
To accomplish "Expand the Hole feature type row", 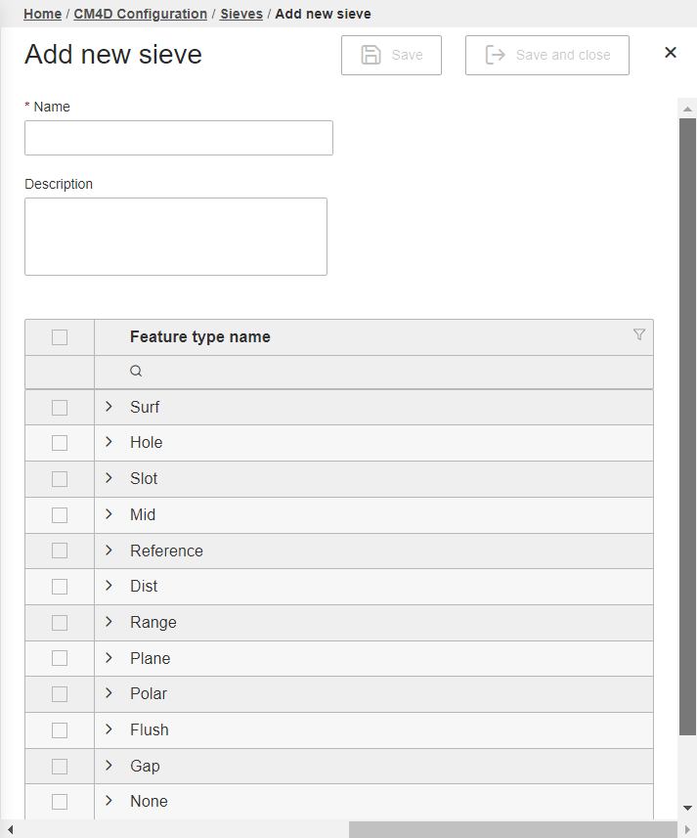I will coord(109,442).
